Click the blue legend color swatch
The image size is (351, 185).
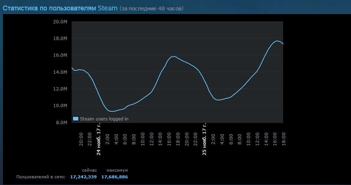point(76,119)
